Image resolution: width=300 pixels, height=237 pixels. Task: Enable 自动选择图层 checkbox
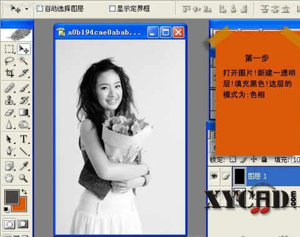40,9
